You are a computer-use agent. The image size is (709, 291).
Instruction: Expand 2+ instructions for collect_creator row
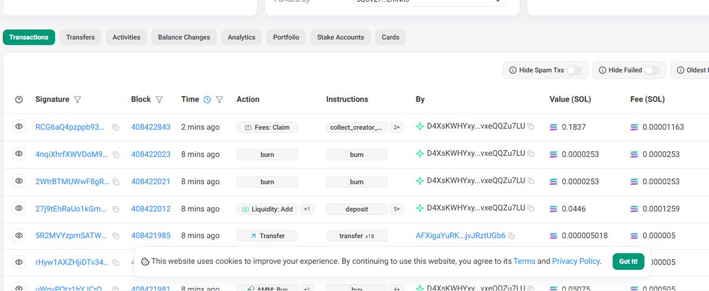396,127
